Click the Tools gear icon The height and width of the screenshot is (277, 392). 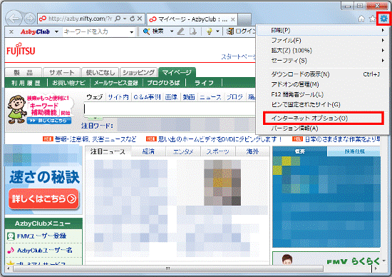point(383,19)
